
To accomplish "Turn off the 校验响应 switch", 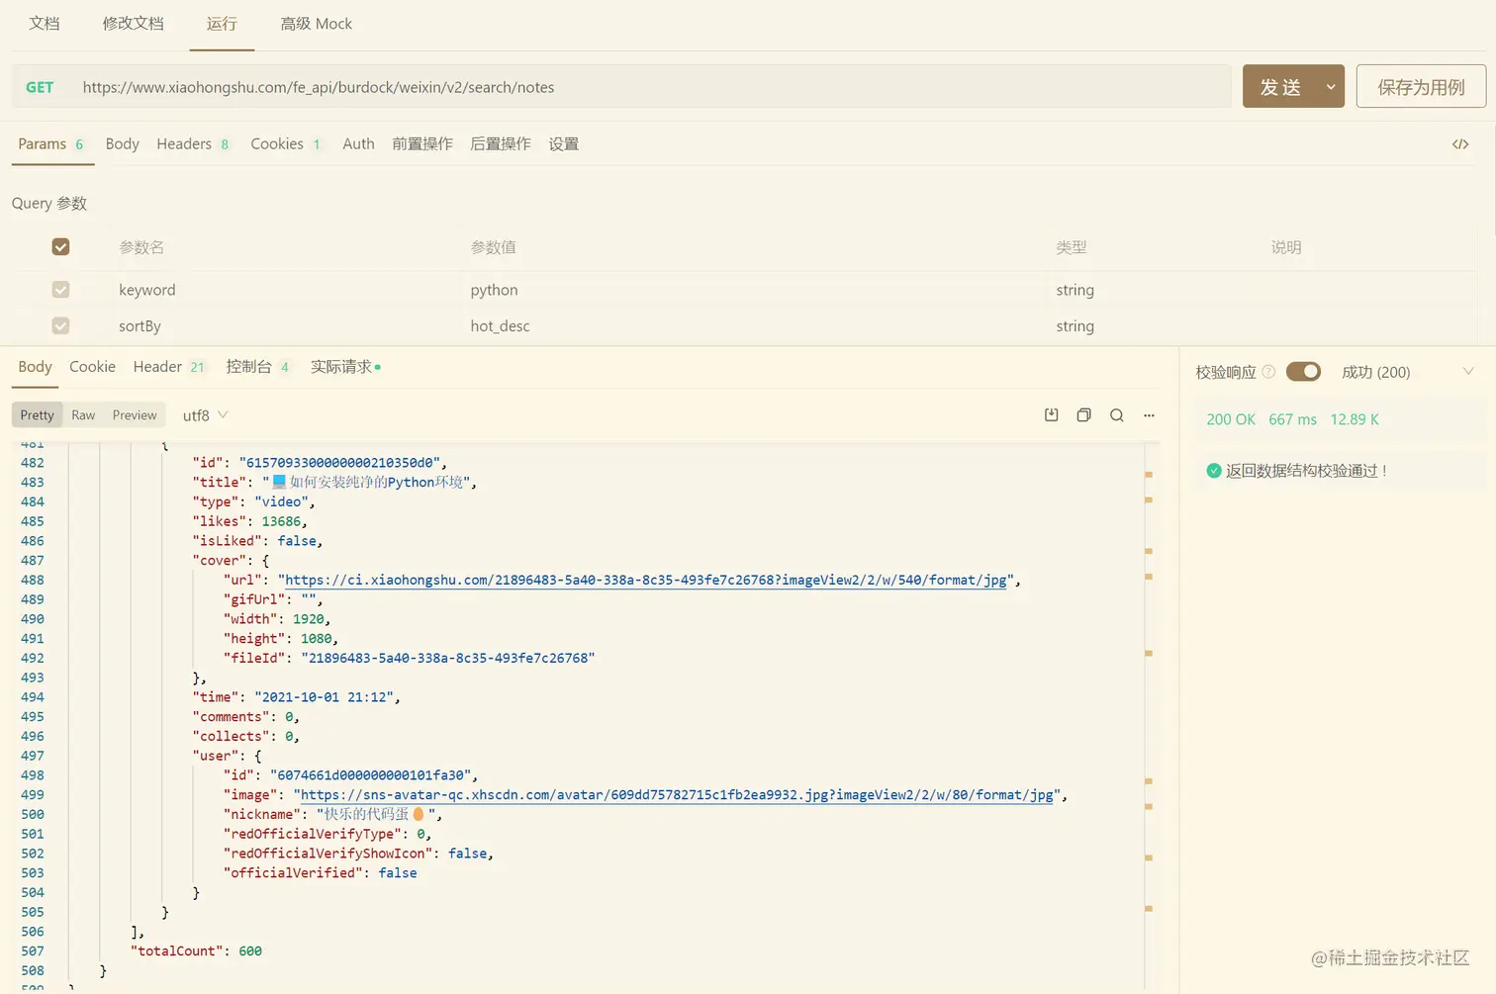I will tap(1303, 372).
